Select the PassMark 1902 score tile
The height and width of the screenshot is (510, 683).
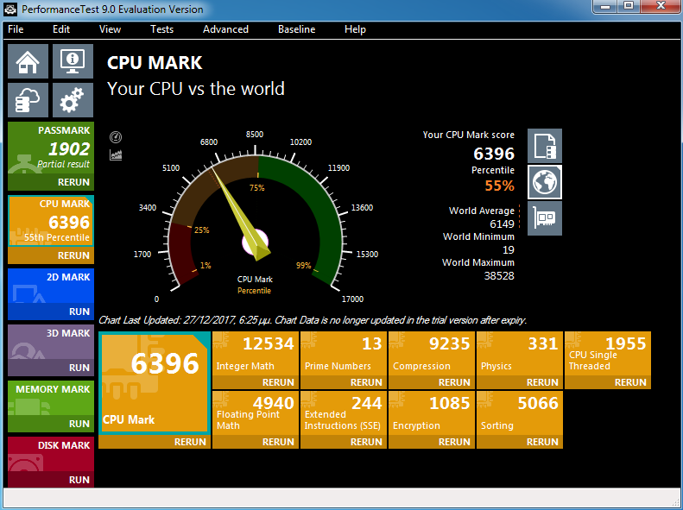click(51, 148)
